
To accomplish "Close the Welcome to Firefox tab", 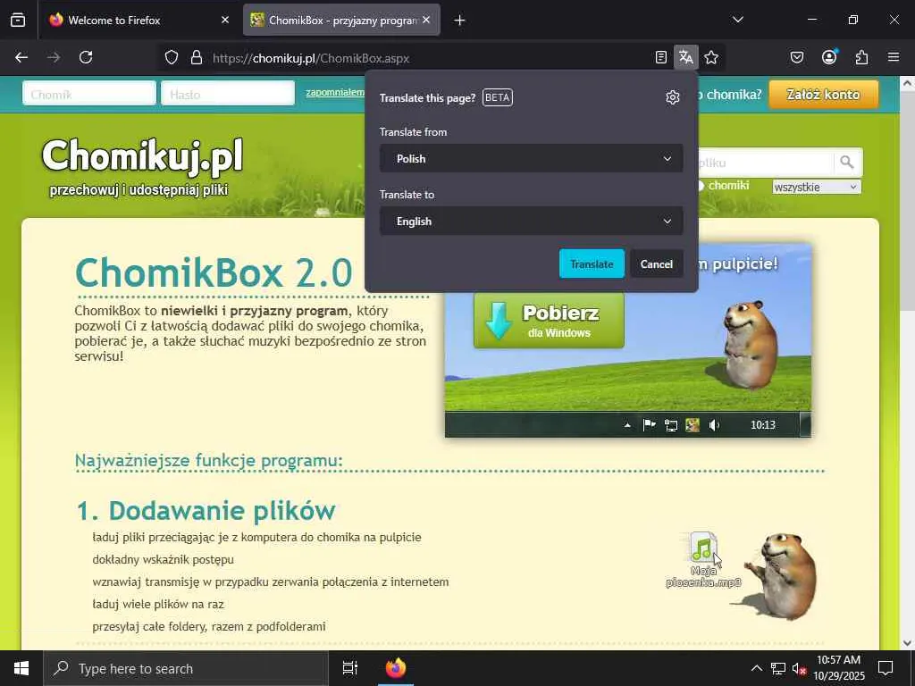I will (225, 20).
